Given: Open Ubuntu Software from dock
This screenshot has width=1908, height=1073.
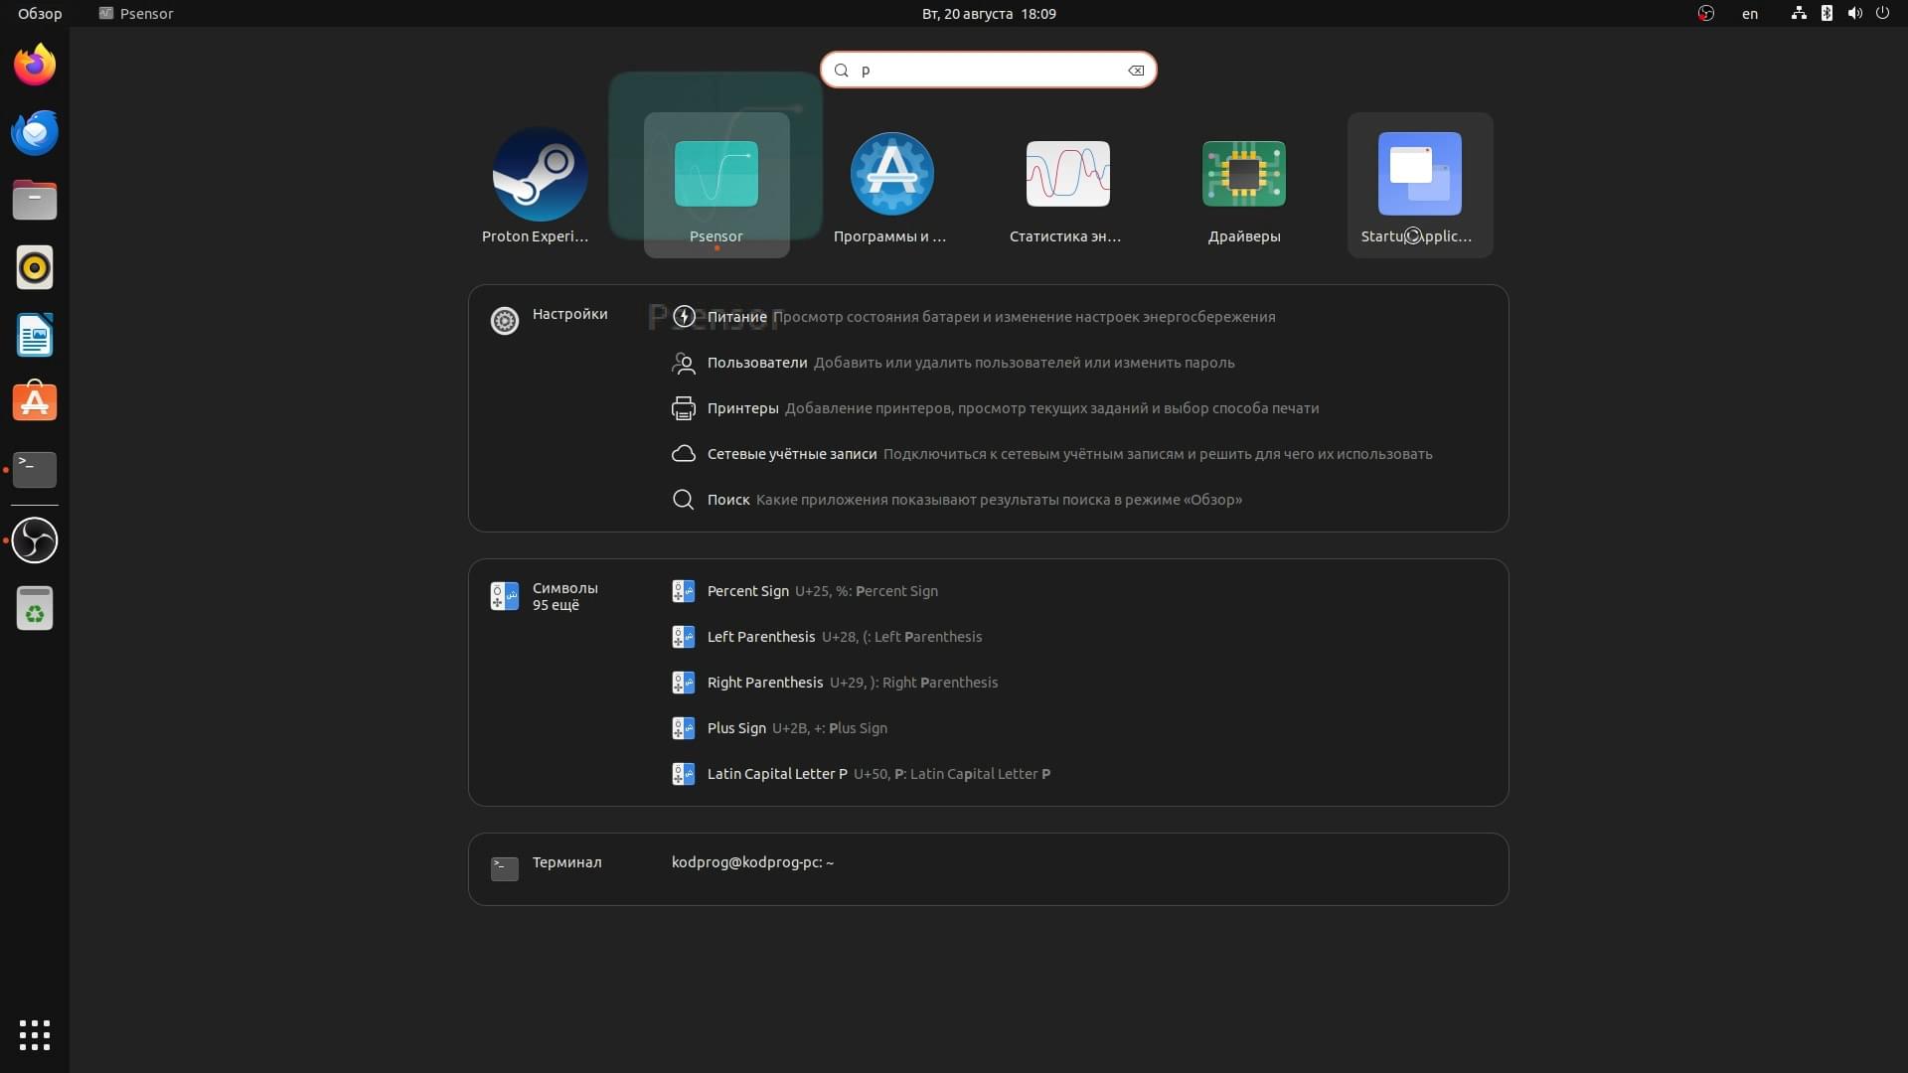Looking at the screenshot, I should (35, 402).
